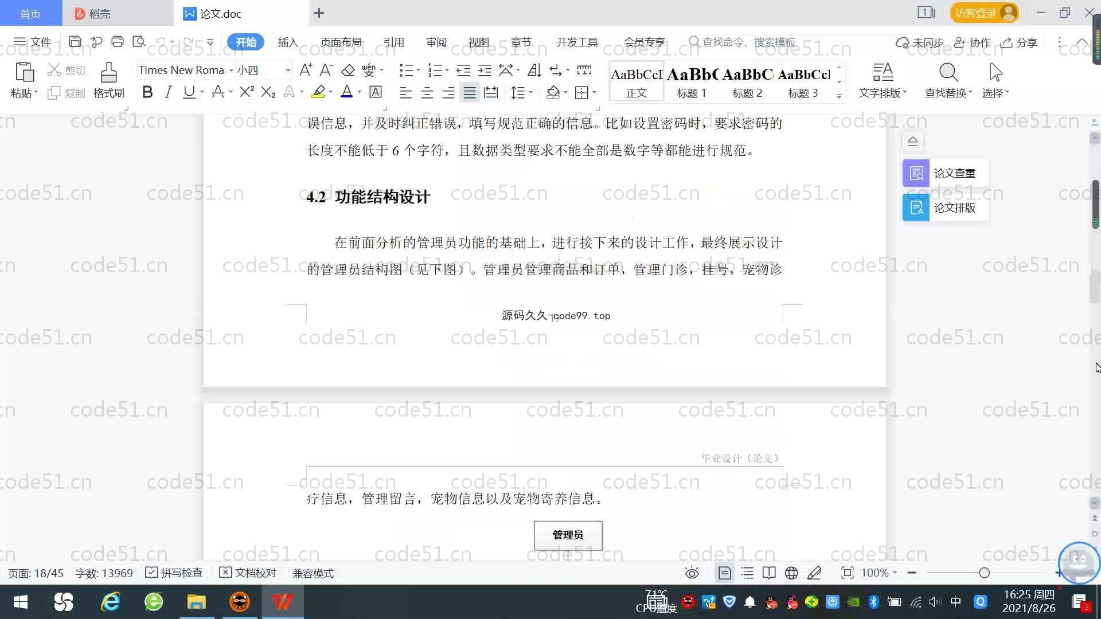Open the borders dropdown

click(594, 92)
